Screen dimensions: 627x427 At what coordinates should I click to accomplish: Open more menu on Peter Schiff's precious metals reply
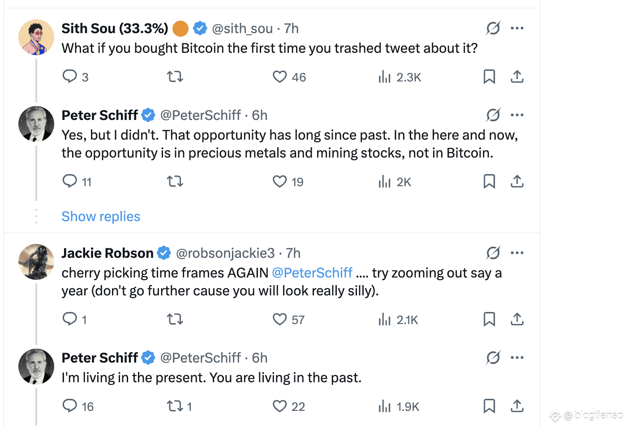tap(517, 115)
